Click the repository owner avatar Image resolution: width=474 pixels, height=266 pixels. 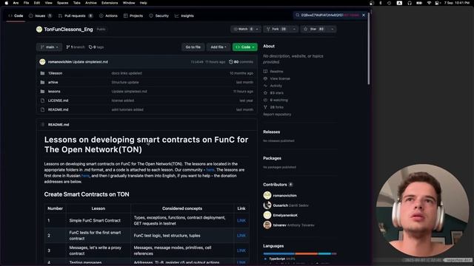pos(39,30)
